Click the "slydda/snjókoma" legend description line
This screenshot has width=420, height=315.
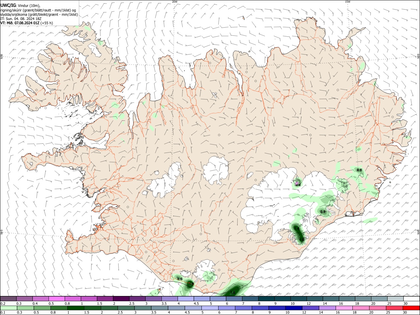click(x=39, y=14)
